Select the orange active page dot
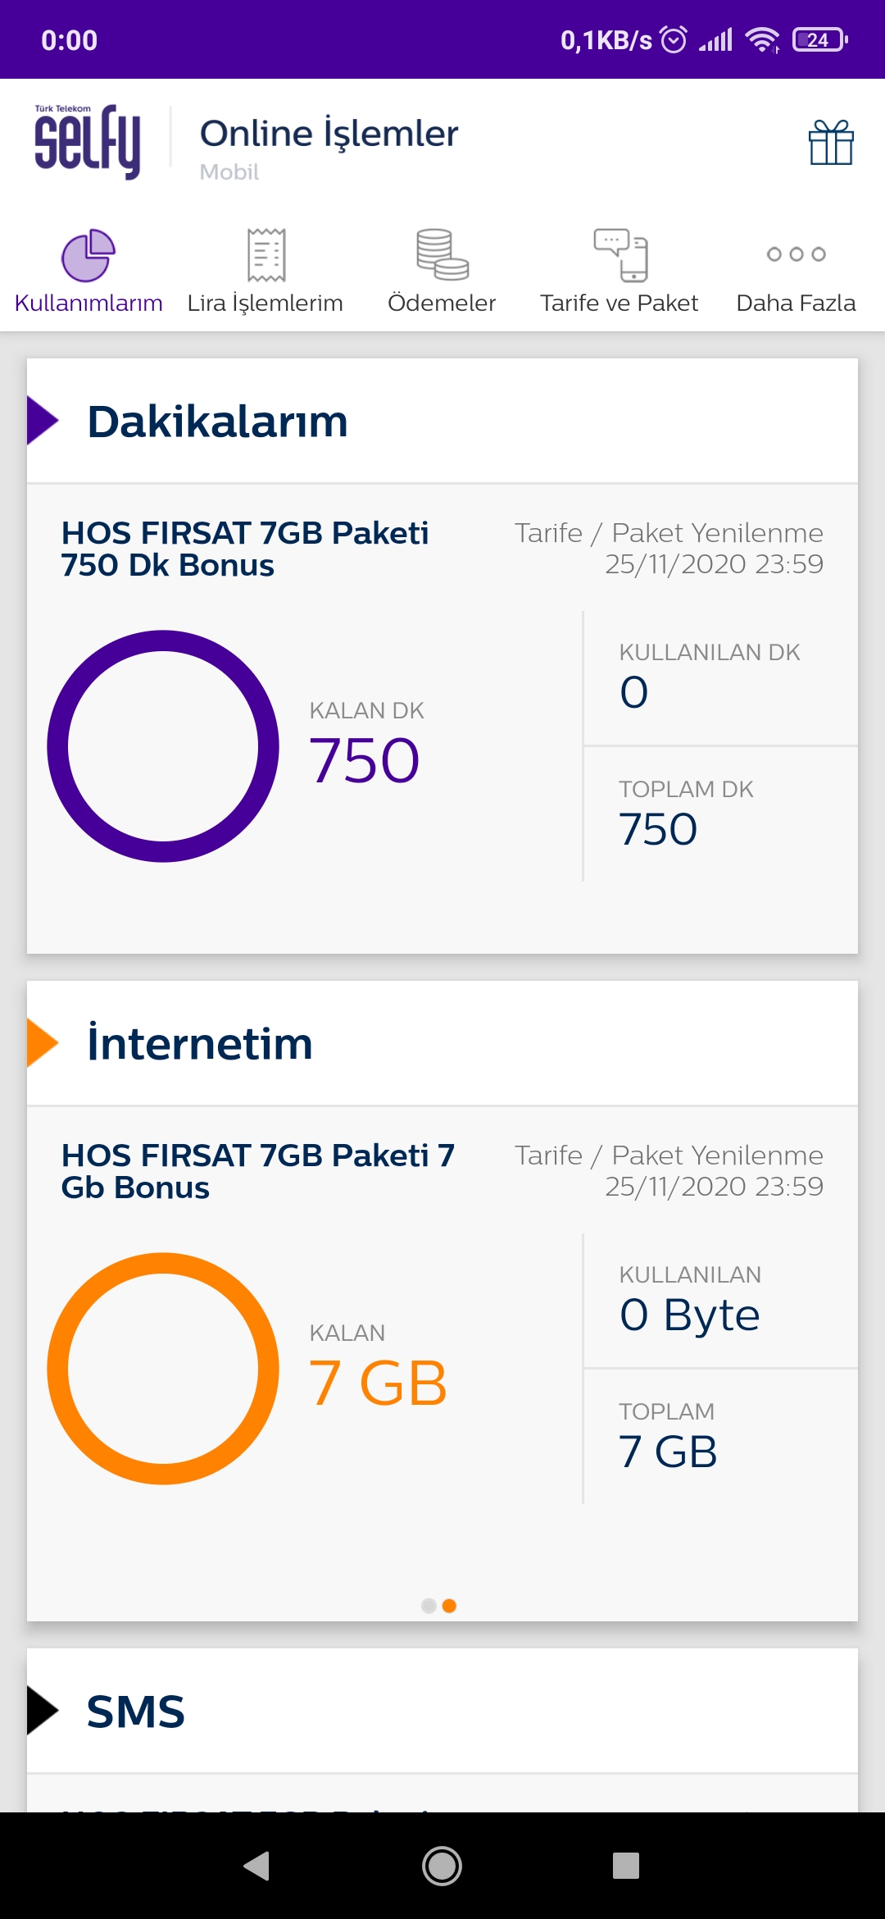The image size is (885, 1919). (x=449, y=1606)
